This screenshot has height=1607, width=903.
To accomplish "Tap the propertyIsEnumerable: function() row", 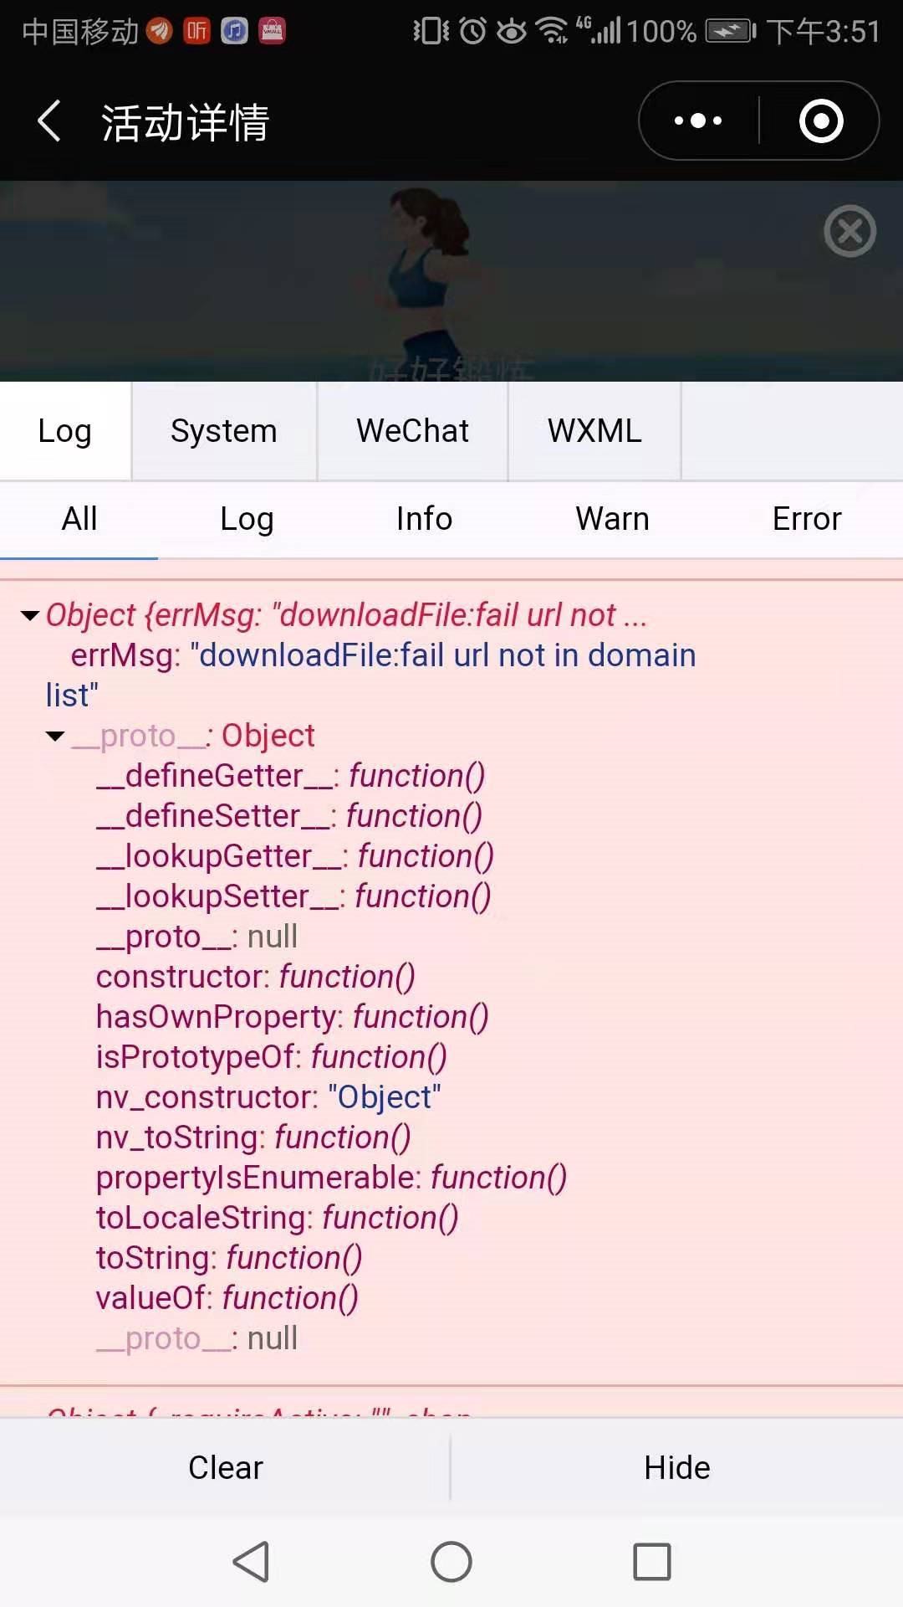I will click(x=331, y=1178).
